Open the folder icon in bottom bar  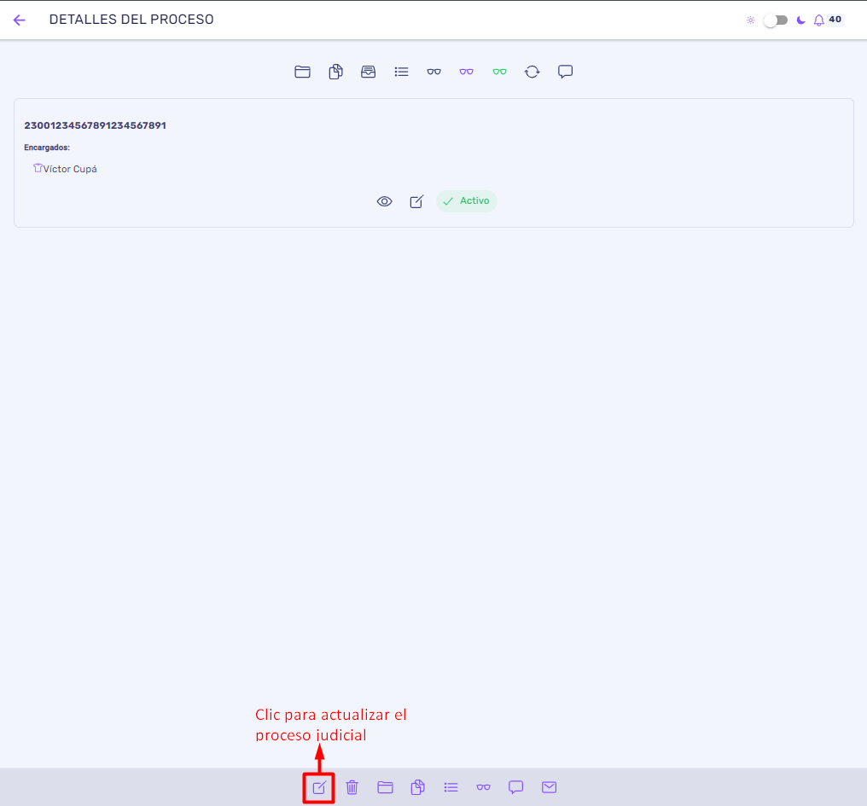[386, 787]
